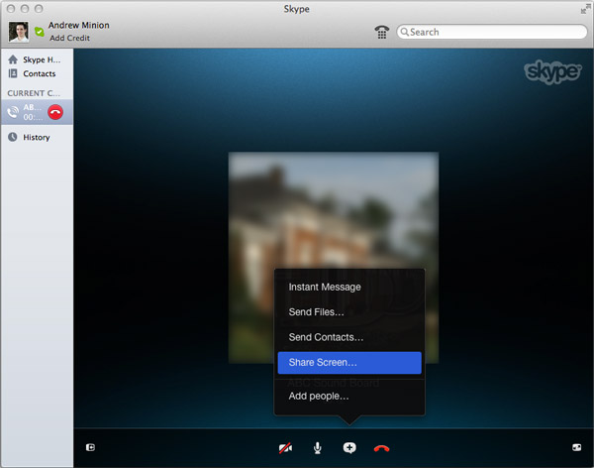Click the bottom-right picture view icon
The width and height of the screenshot is (594, 468).
[x=576, y=447]
